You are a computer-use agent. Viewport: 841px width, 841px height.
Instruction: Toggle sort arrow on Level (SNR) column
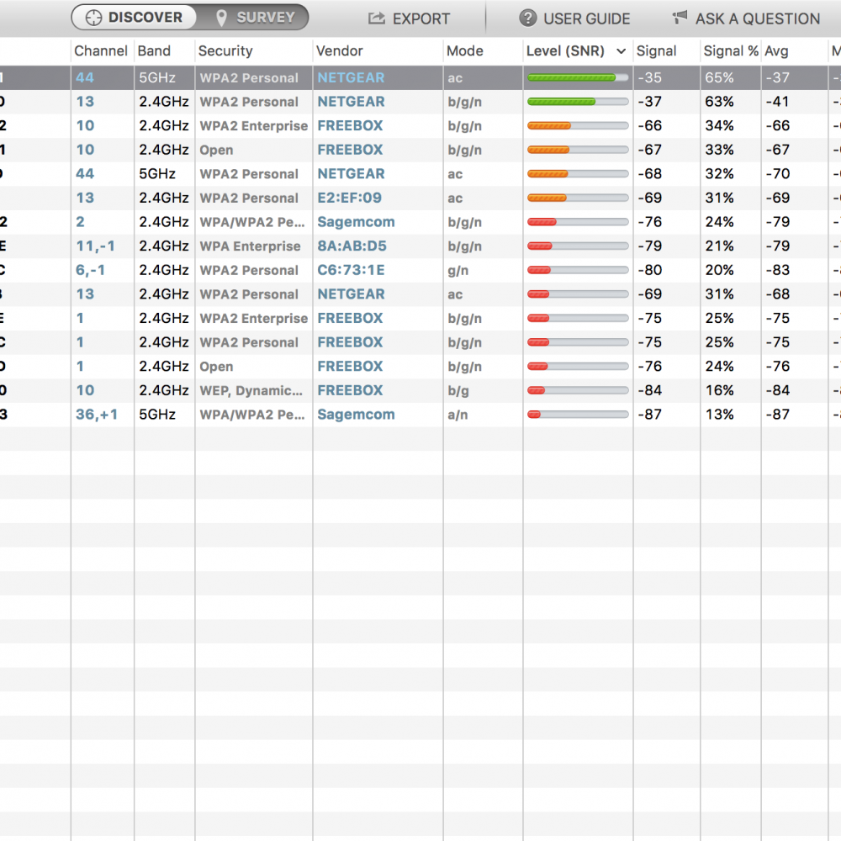click(621, 51)
